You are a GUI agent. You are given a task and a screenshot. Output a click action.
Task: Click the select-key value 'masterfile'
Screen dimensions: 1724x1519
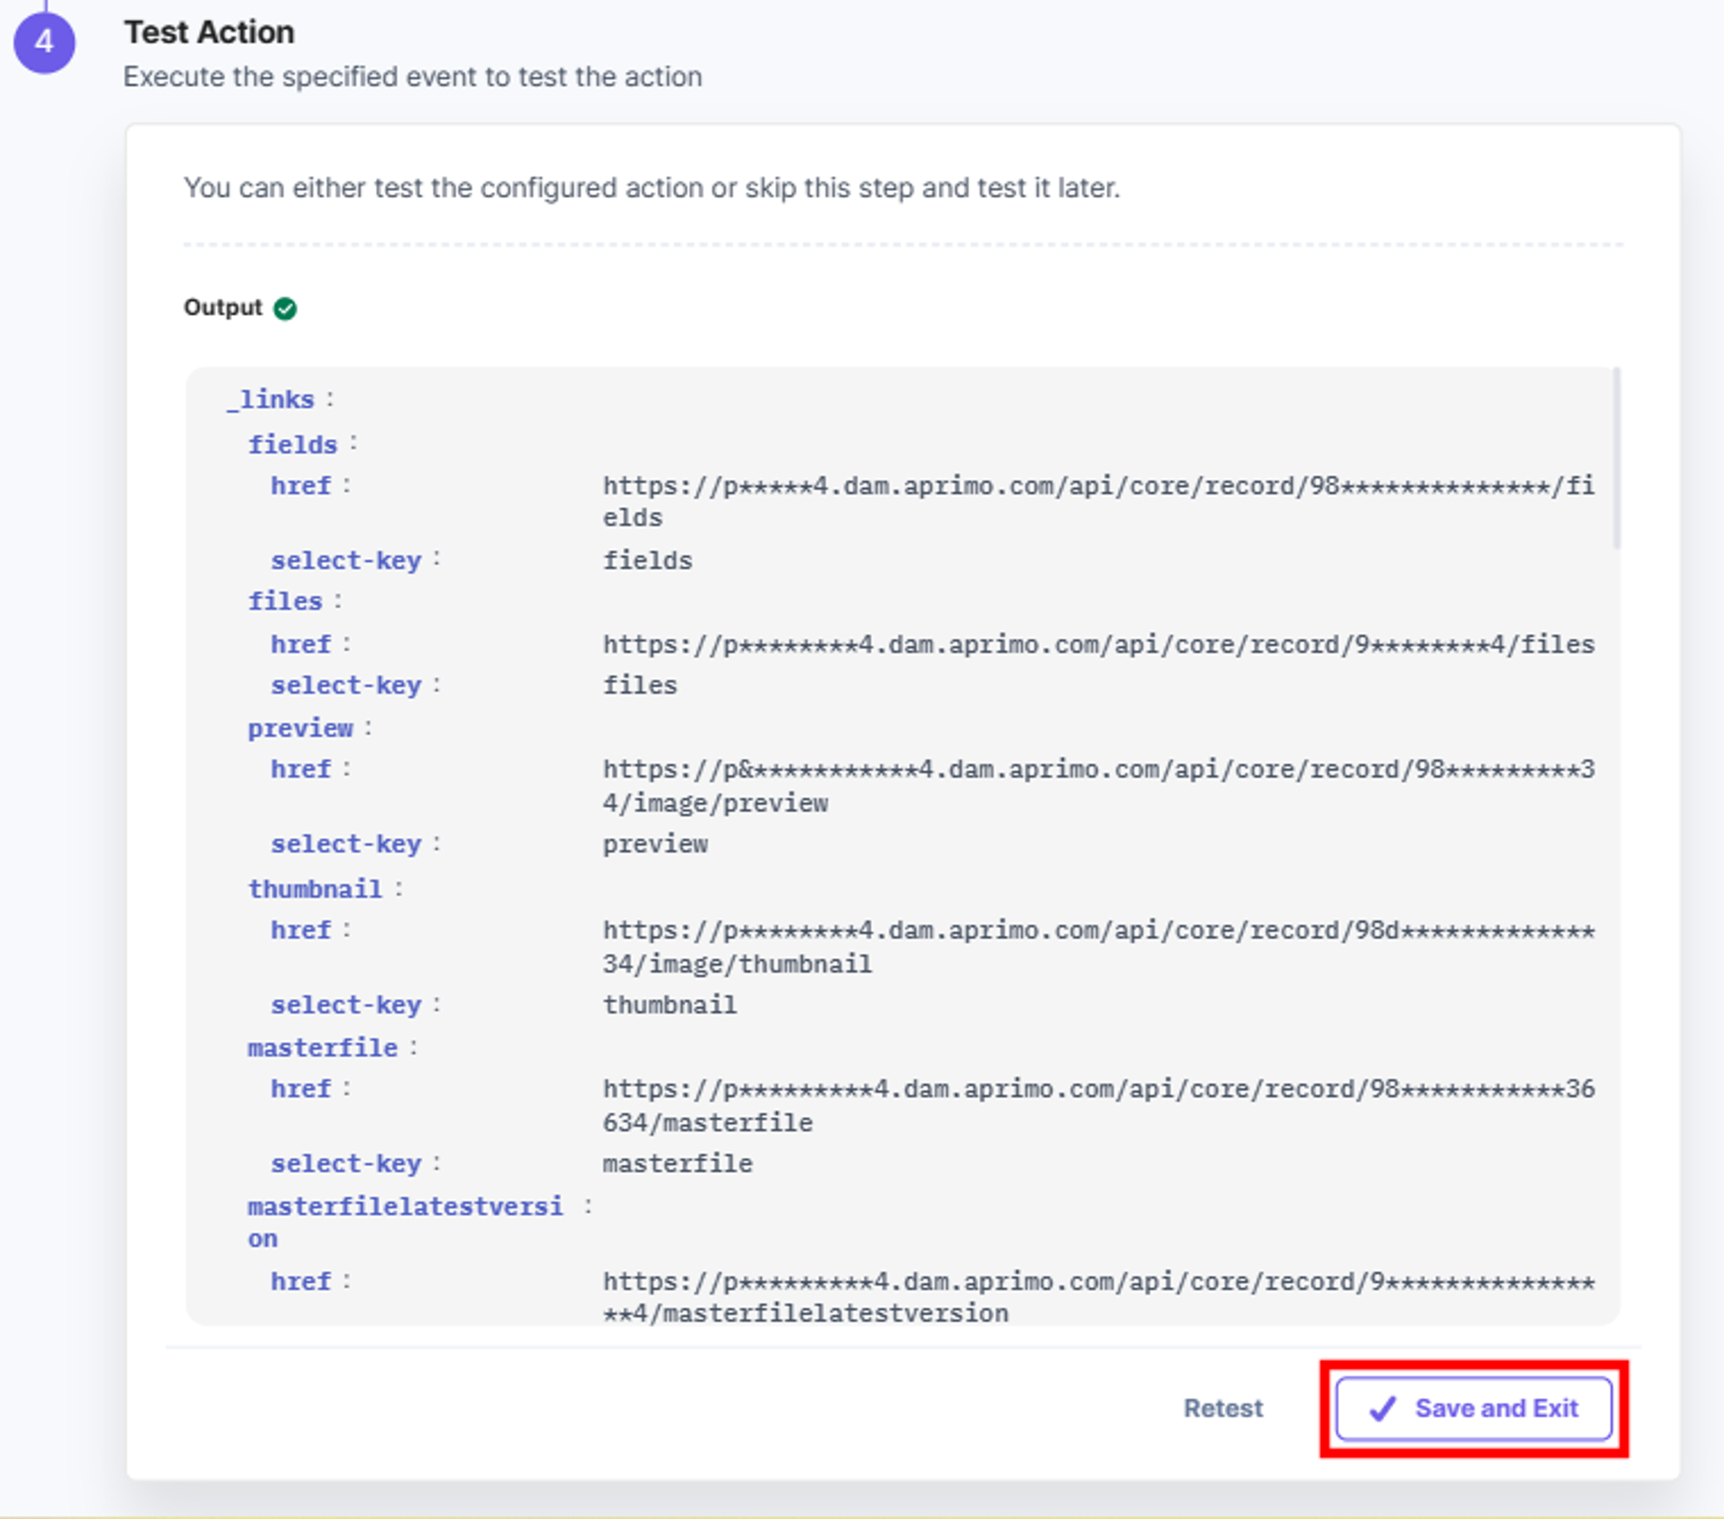pos(677,1164)
